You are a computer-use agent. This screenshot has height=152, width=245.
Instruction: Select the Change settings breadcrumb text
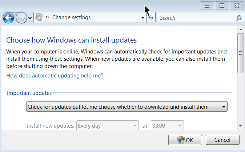(x=71, y=17)
